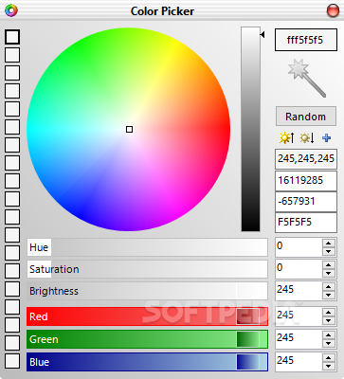Click the 245,245,245 RGB field
This screenshot has width=344, height=379.
pos(306,158)
